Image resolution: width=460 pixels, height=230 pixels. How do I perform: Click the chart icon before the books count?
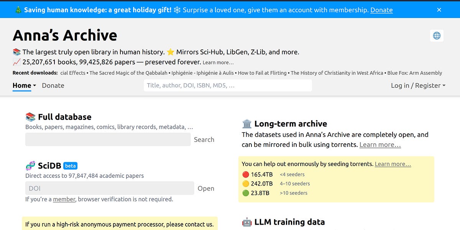(16, 62)
